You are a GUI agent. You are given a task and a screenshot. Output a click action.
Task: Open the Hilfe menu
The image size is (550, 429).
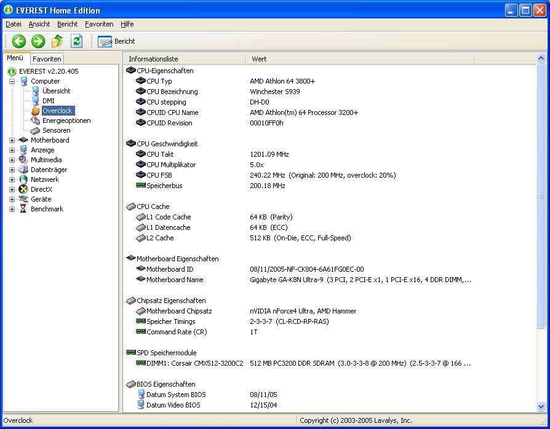[x=127, y=24]
